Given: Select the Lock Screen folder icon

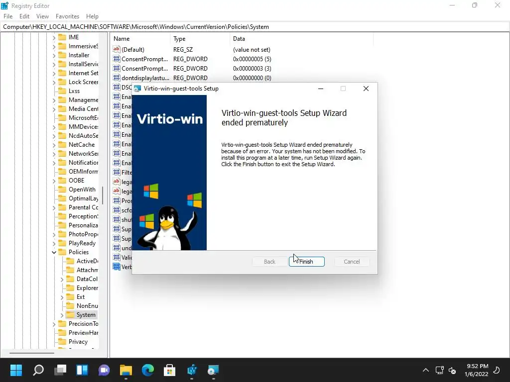Looking at the screenshot, I should point(62,82).
